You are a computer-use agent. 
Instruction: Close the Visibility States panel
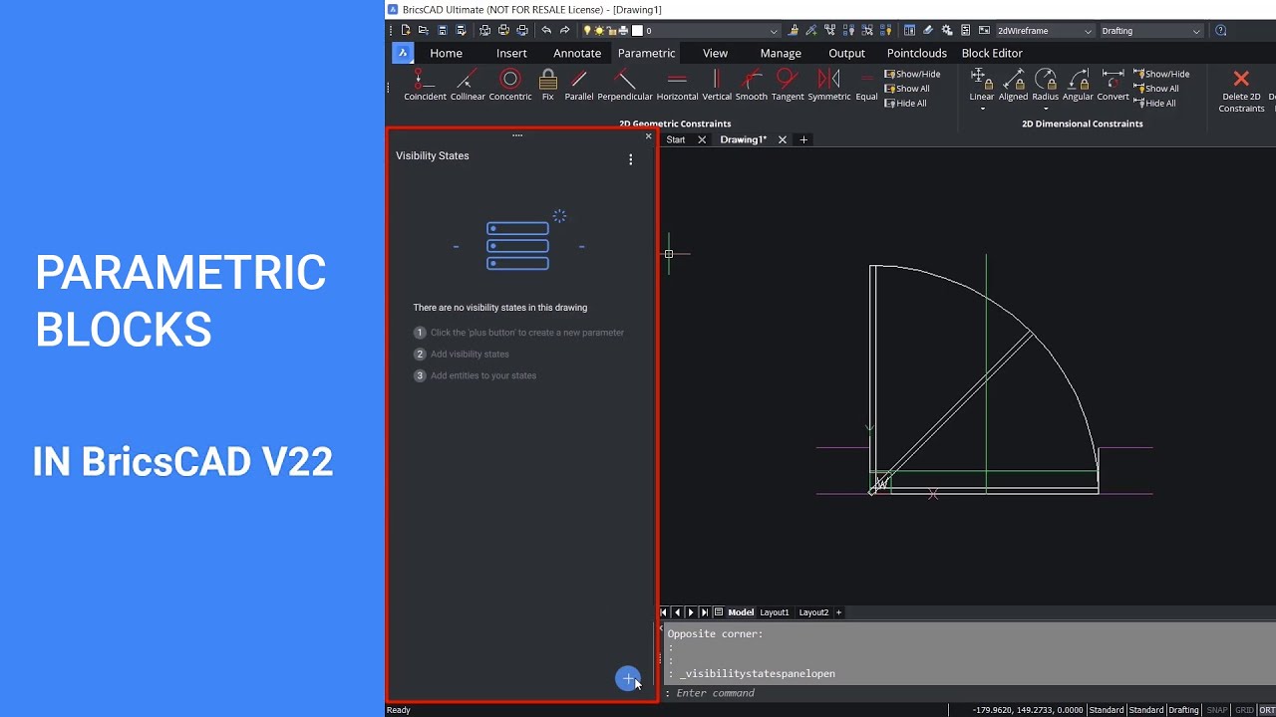pyautogui.click(x=648, y=135)
